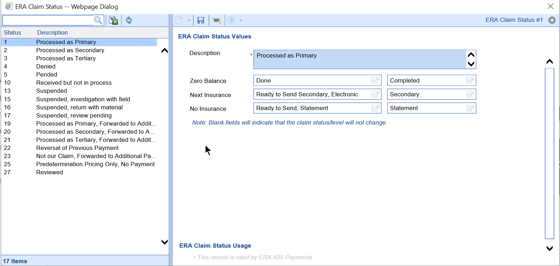Screen dimensions: 560x266
Task: Select row 'Processed as Primary'
Action: point(79,42)
